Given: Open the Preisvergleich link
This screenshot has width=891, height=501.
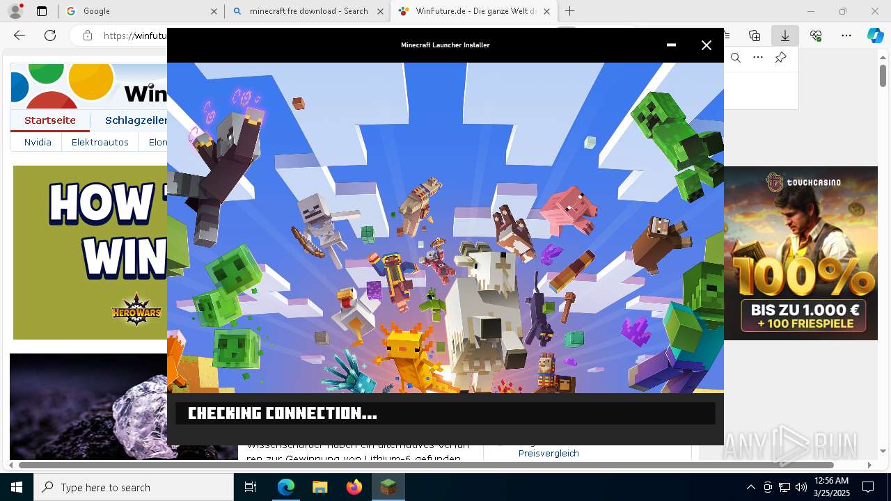Looking at the screenshot, I should tap(549, 453).
